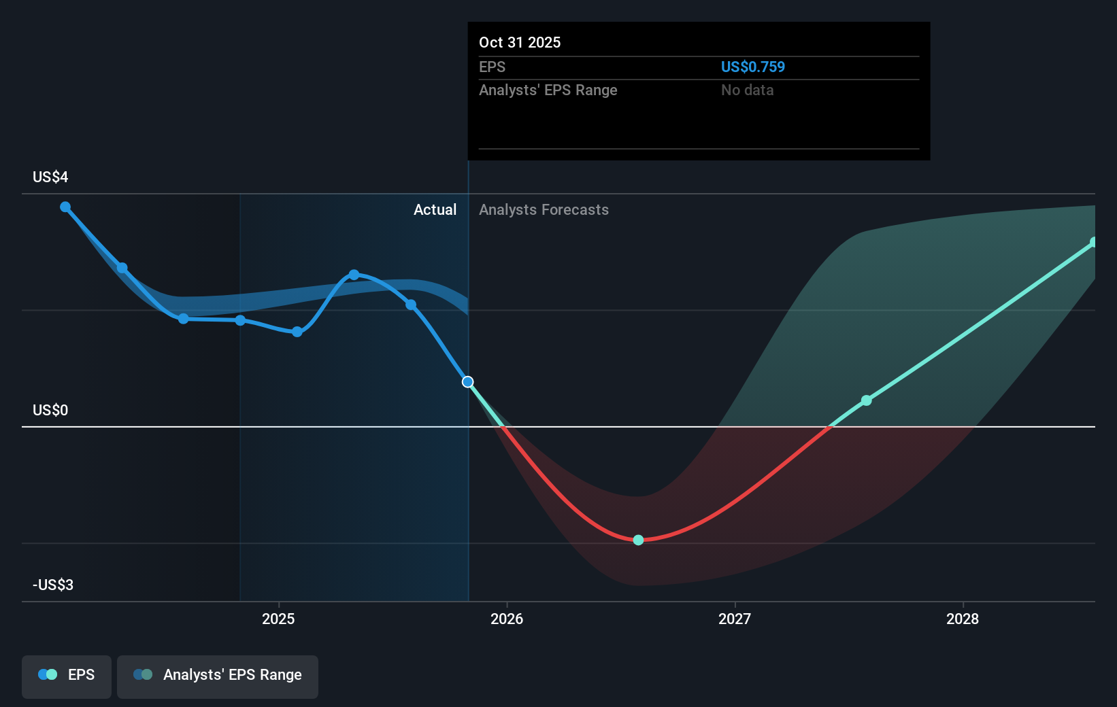Click the first EPS data point near US$4
The height and width of the screenshot is (707, 1117).
[65, 207]
